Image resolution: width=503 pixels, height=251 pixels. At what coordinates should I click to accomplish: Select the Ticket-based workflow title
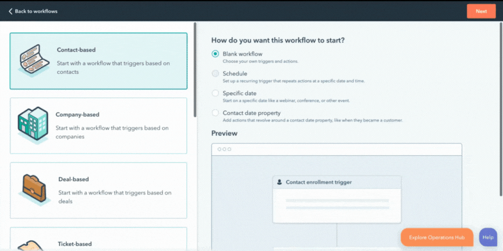tap(75, 244)
